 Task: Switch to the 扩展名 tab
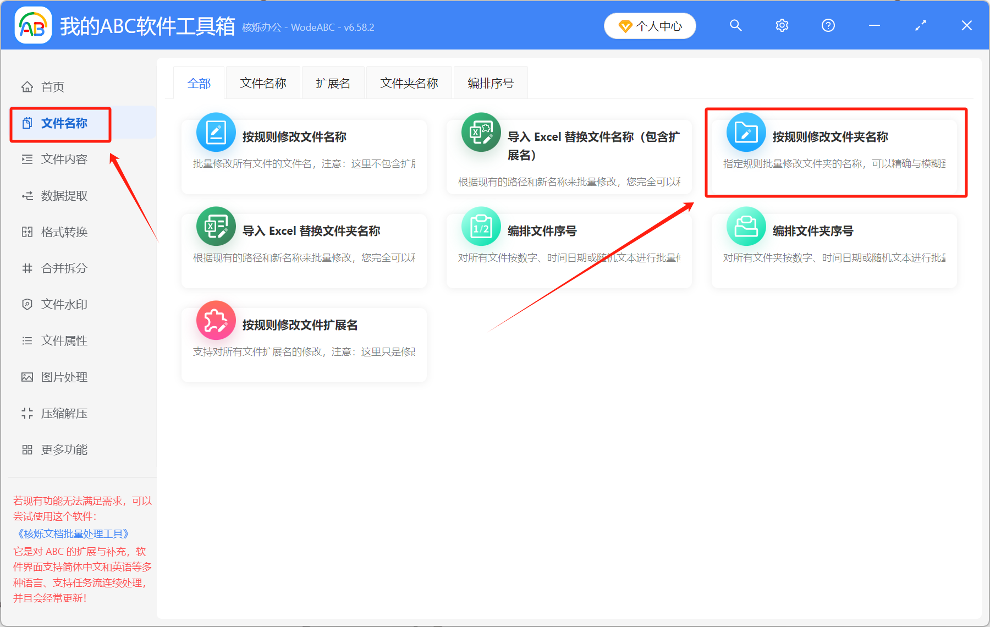333,82
